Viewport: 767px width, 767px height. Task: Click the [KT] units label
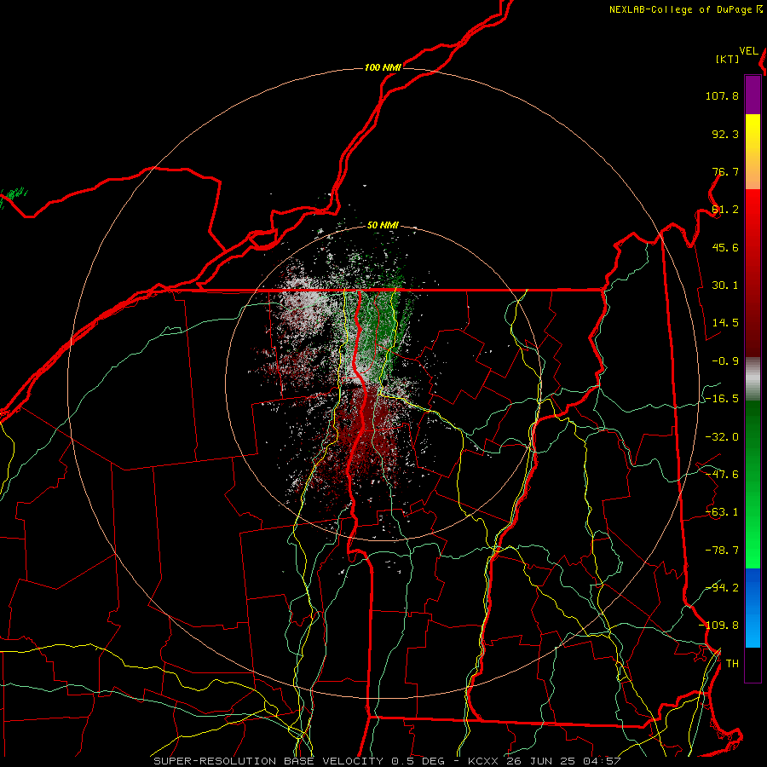728,59
